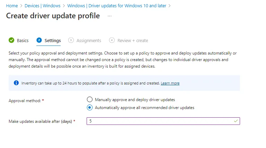
Task: Click the green Basics completed checkmark icon
Action: (x=11, y=40)
